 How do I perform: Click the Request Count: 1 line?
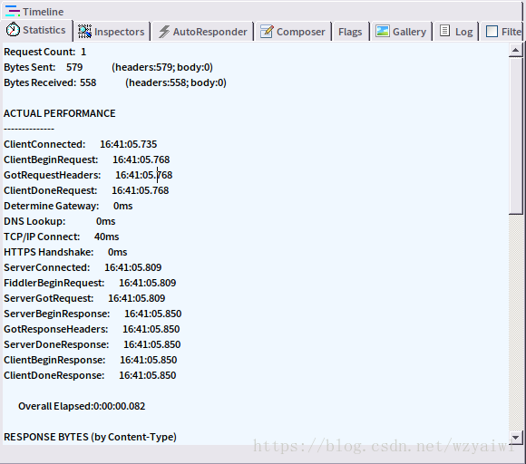tap(45, 52)
